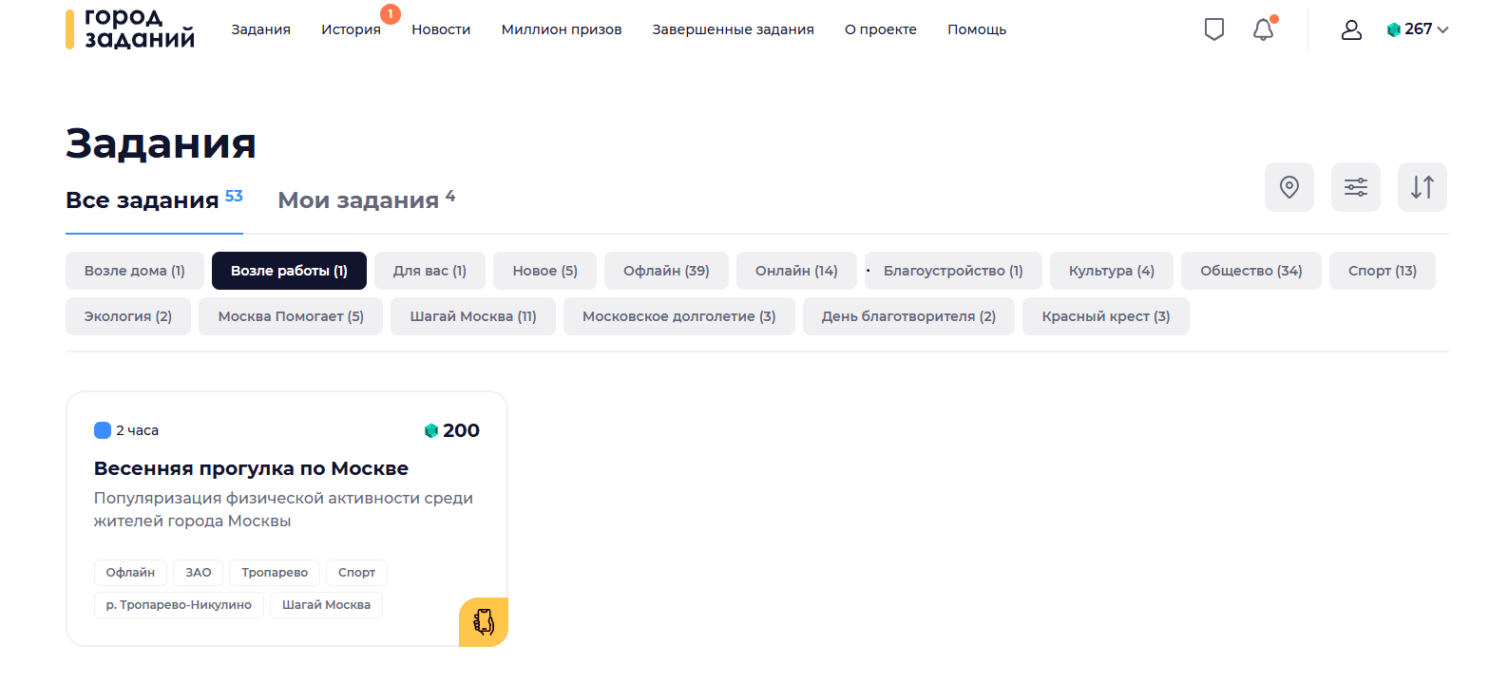Toggle the Возле работы (1) filter

tap(289, 271)
